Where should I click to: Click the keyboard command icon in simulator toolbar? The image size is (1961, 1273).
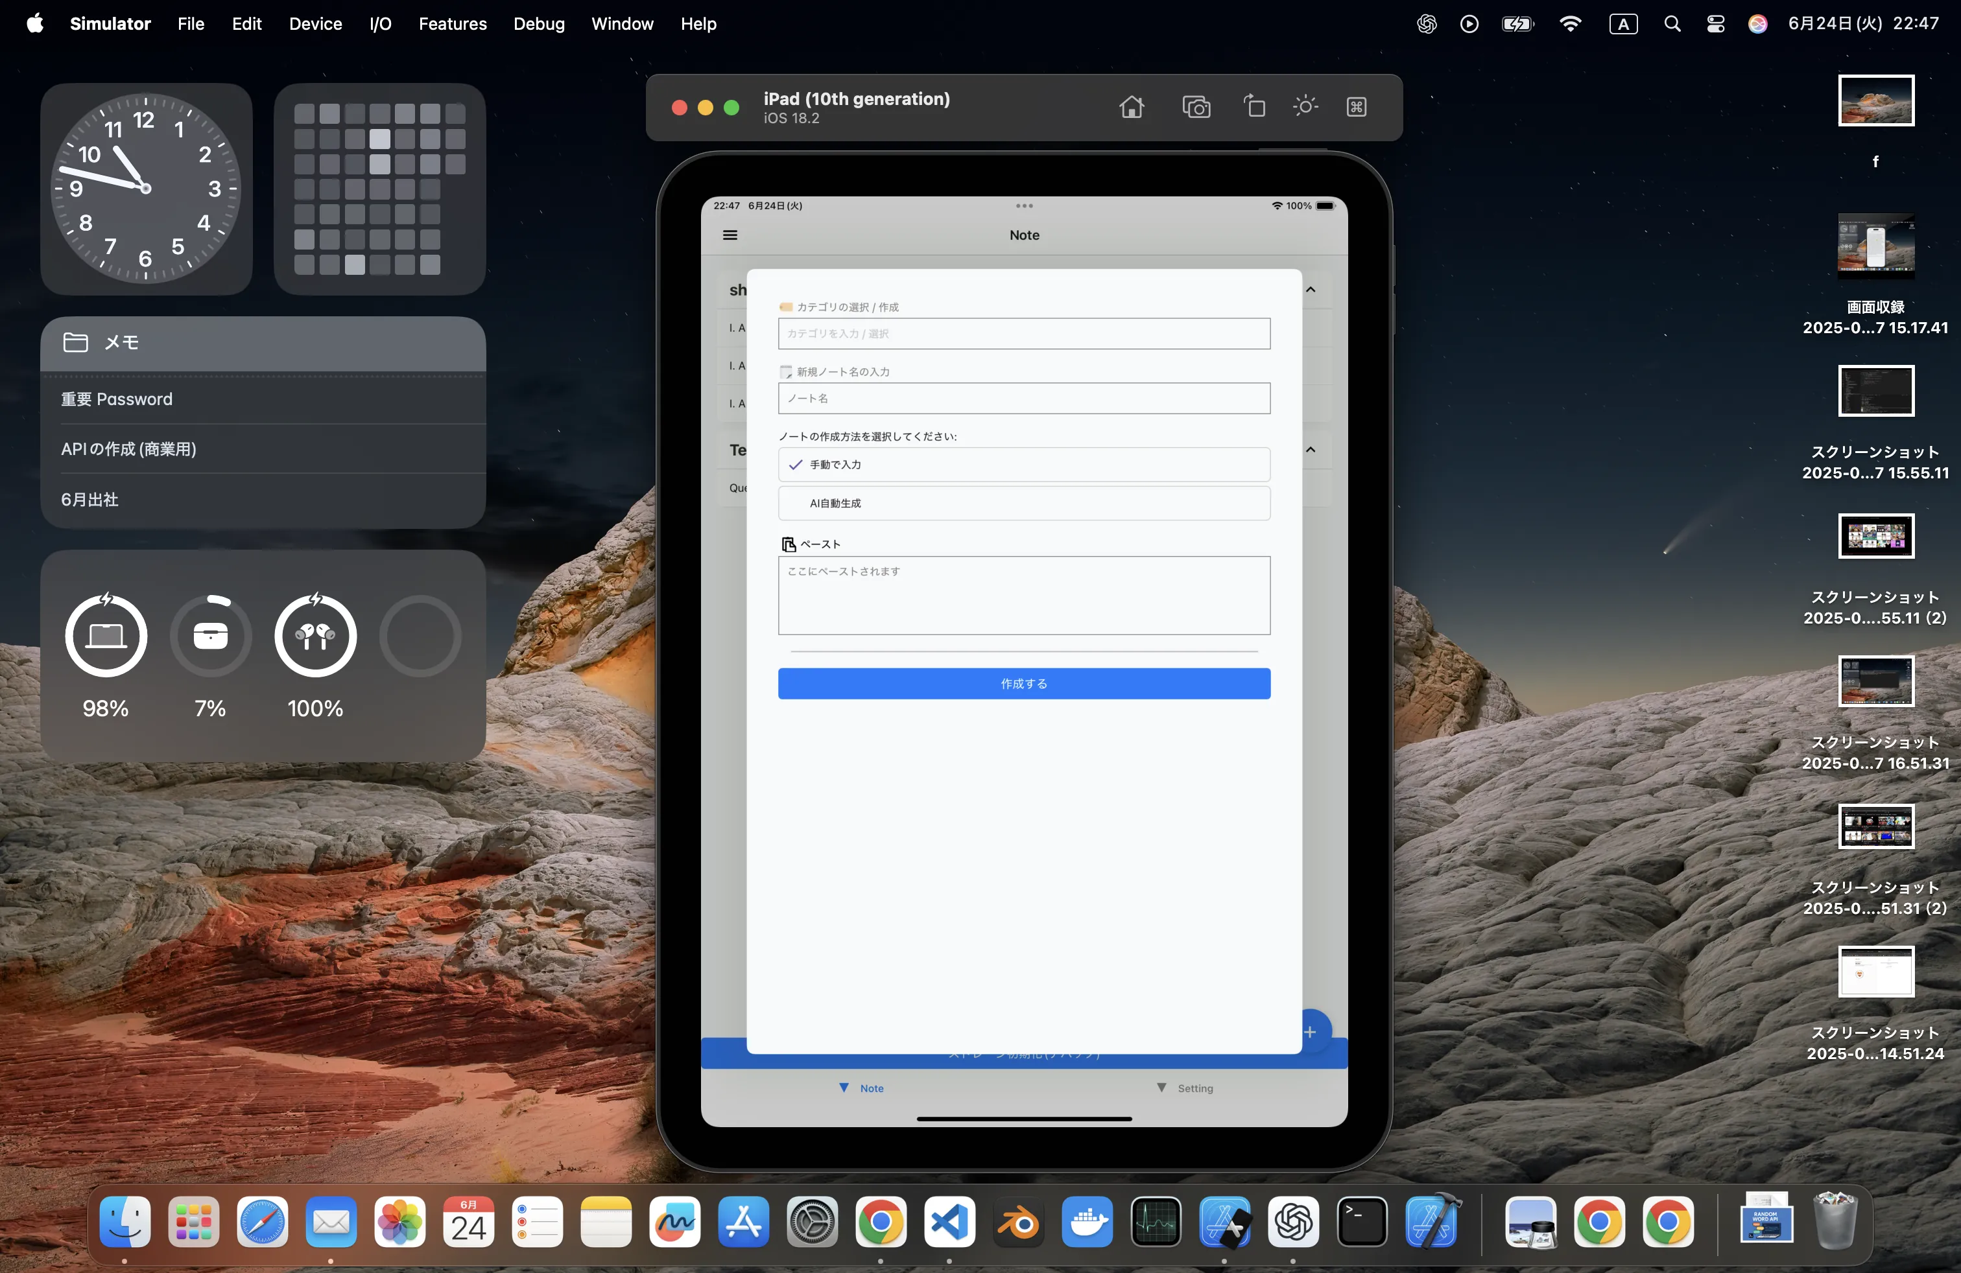1356,107
